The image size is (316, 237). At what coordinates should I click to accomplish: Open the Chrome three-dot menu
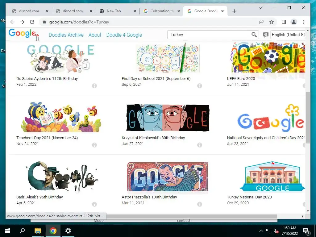(x=304, y=22)
